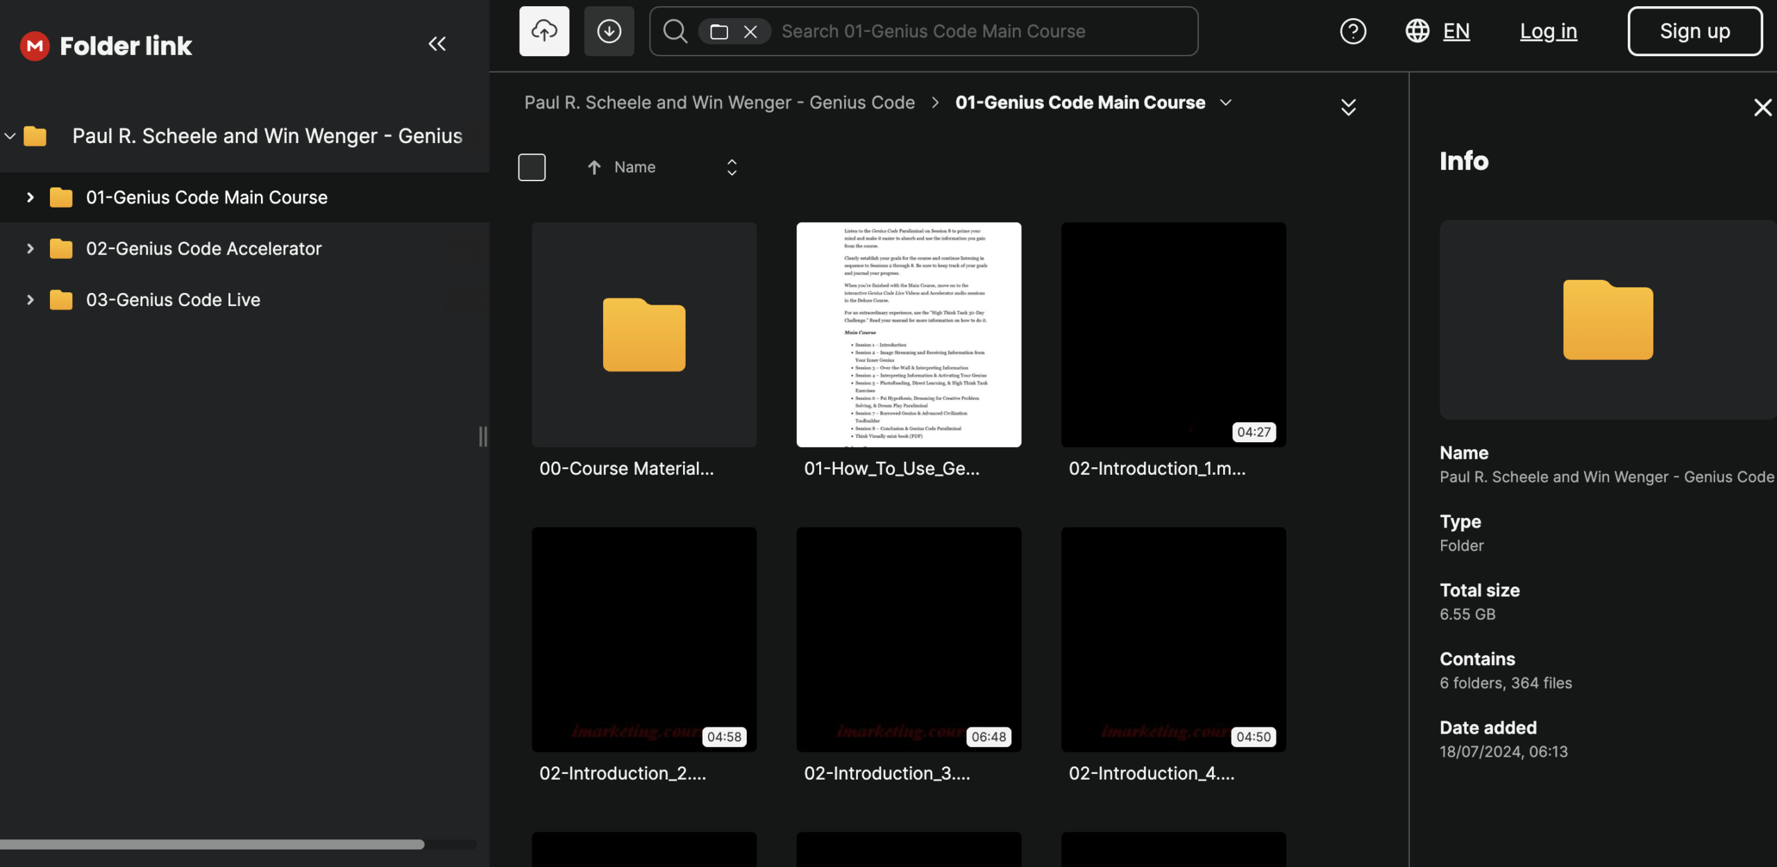This screenshot has height=867, width=1777.
Task: Select 01-Genius Code Main Course in sidebar
Action: (206, 198)
